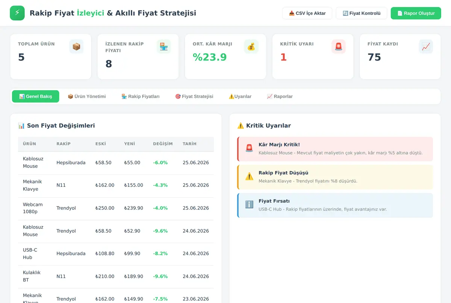Click the ₺99.90 new price cell
Image resolution: width=451 pixels, height=303 pixels.
click(x=132, y=253)
